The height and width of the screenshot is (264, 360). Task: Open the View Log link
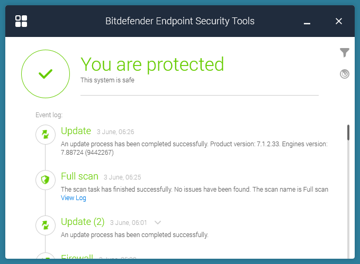73,198
